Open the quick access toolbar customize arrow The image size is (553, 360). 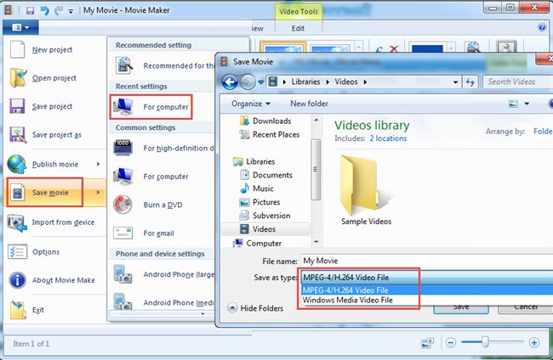click(x=71, y=11)
